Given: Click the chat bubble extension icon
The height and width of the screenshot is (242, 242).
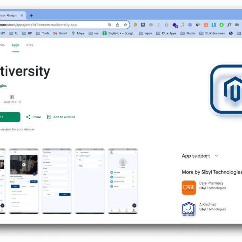Looking at the screenshot, I should [x=182, y=25].
